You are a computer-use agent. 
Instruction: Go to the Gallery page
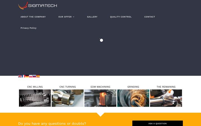(92, 17)
